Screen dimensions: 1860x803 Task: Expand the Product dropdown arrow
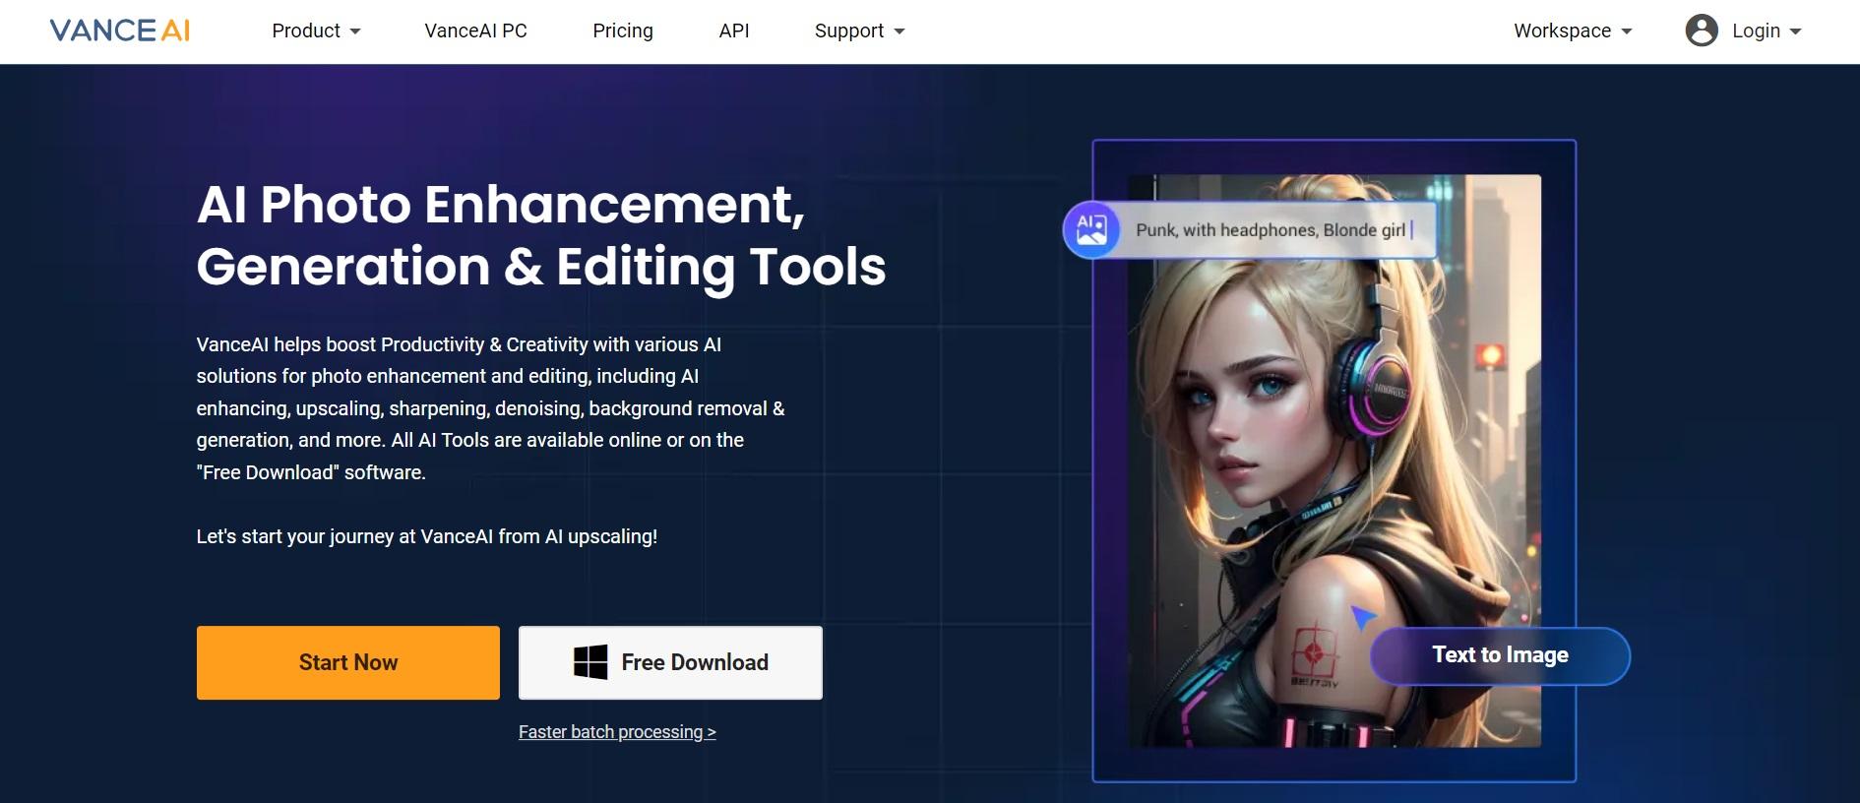click(x=355, y=31)
